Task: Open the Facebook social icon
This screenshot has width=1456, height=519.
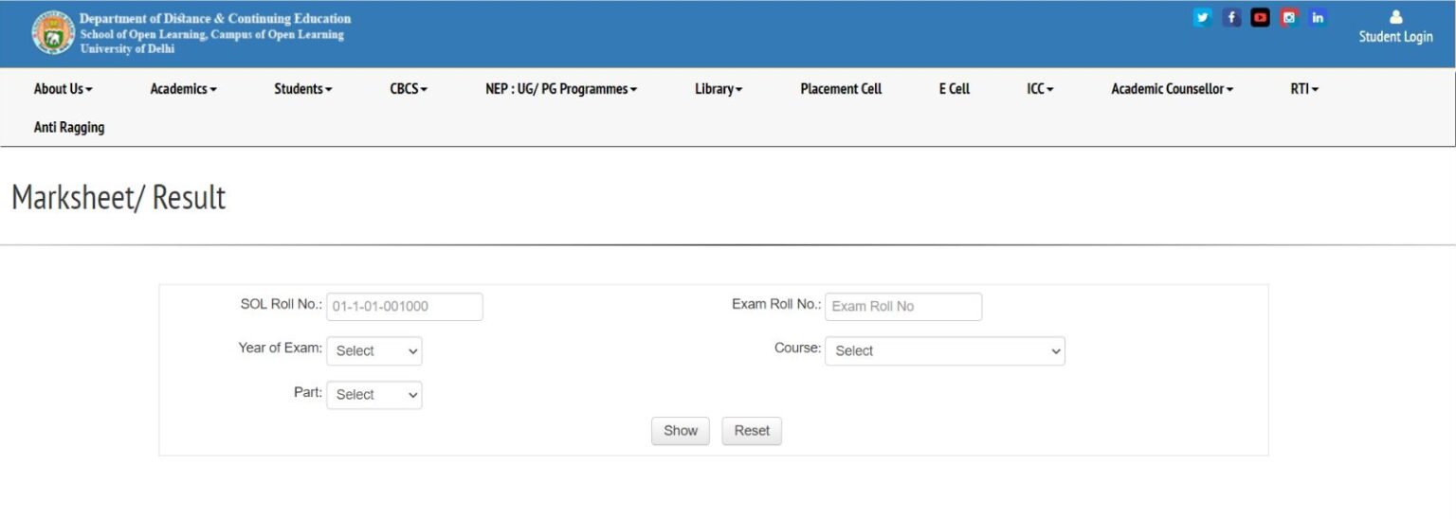Action: (x=1230, y=17)
